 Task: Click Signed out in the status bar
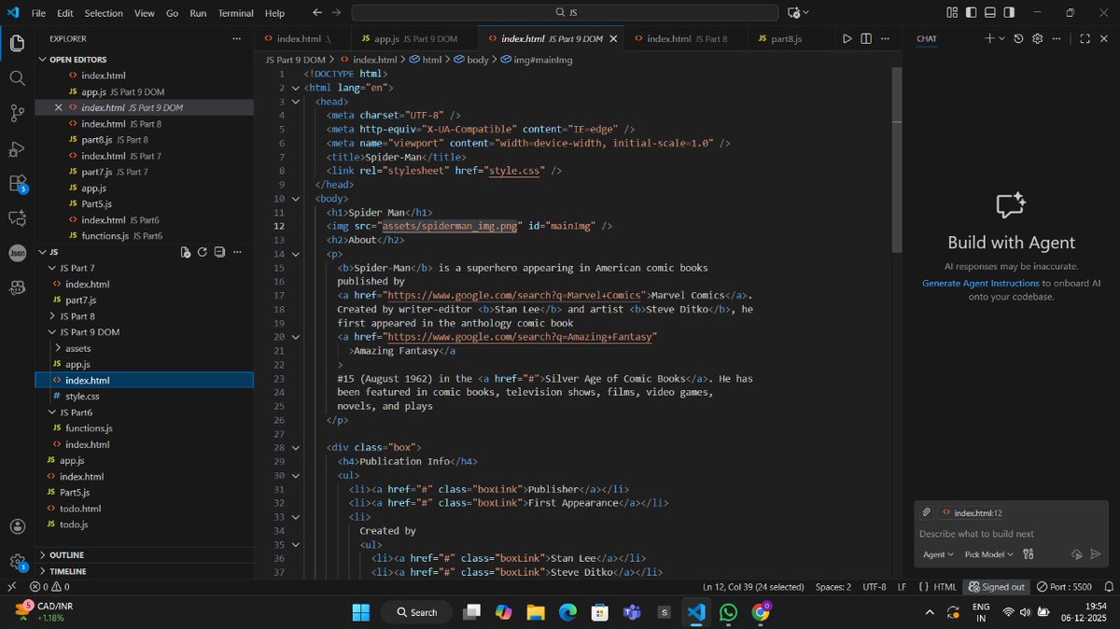click(x=997, y=587)
